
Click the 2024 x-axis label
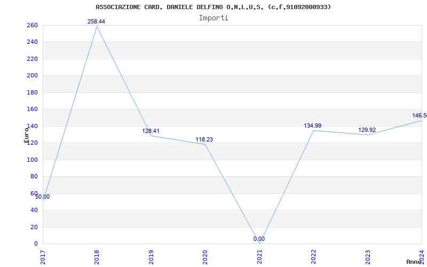click(x=422, y=257)
